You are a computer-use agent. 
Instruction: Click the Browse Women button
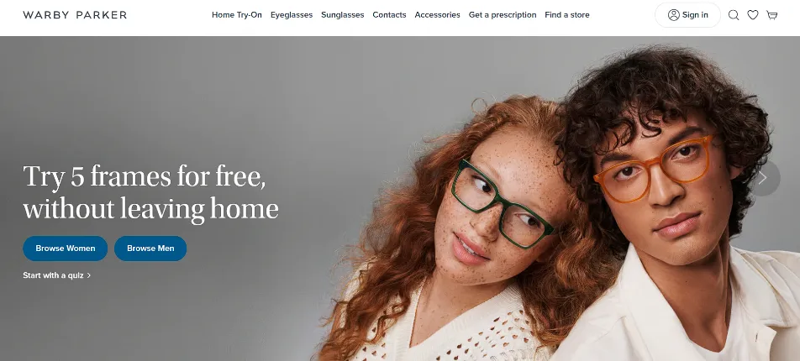tap(66, 249)
